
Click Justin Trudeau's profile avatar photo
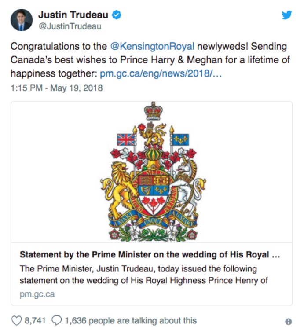coord(22,20)
